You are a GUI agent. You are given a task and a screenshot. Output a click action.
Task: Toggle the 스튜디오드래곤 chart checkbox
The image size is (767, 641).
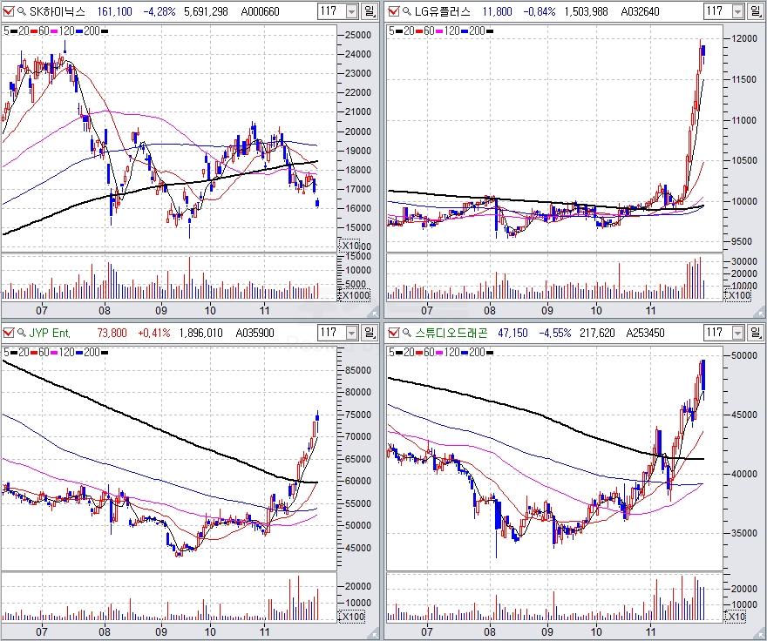point(393,332)
